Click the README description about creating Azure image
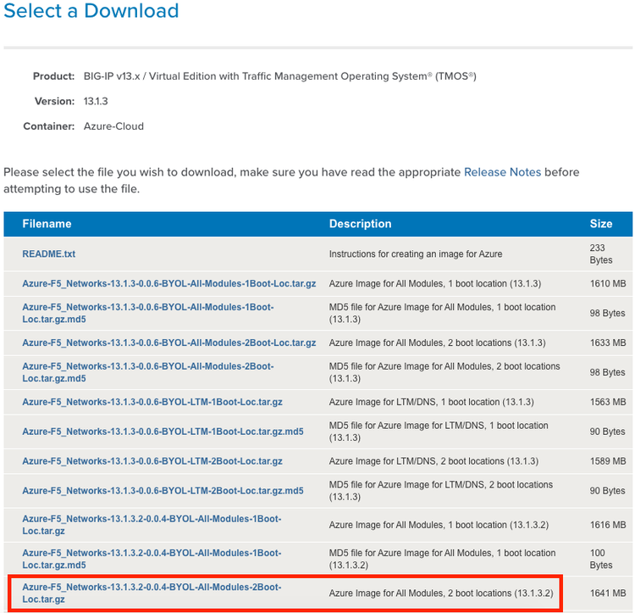 coord(416,254)
